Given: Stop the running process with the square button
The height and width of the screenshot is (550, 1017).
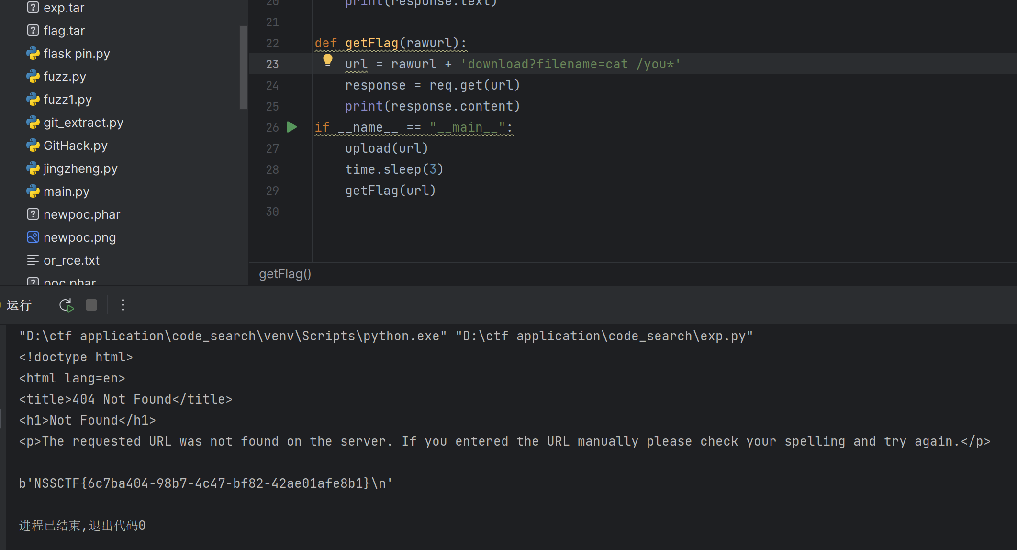Looking at the screenshot, I should pos(91,305).
